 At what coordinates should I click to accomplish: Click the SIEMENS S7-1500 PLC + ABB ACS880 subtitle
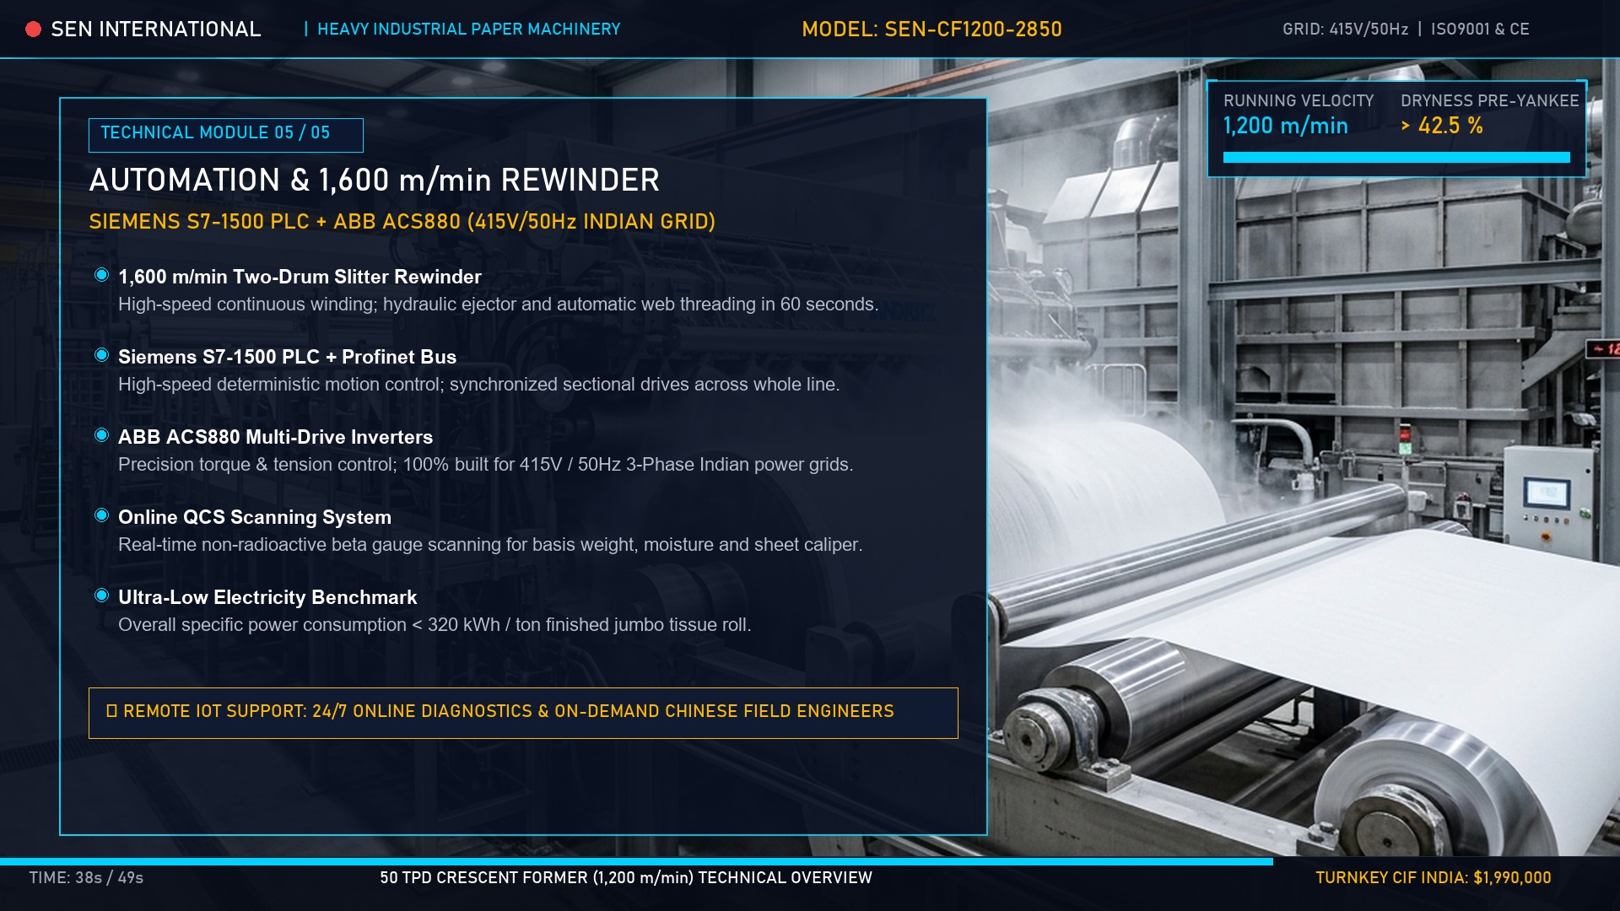point(402,222)
